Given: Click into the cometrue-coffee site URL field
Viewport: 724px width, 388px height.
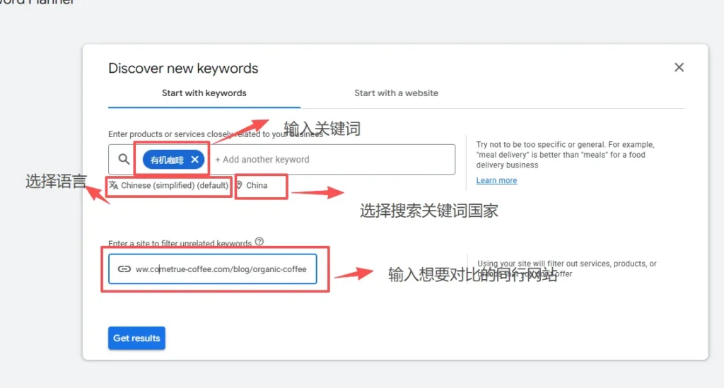Looking at the screenshot, I should tap(221, 269).
